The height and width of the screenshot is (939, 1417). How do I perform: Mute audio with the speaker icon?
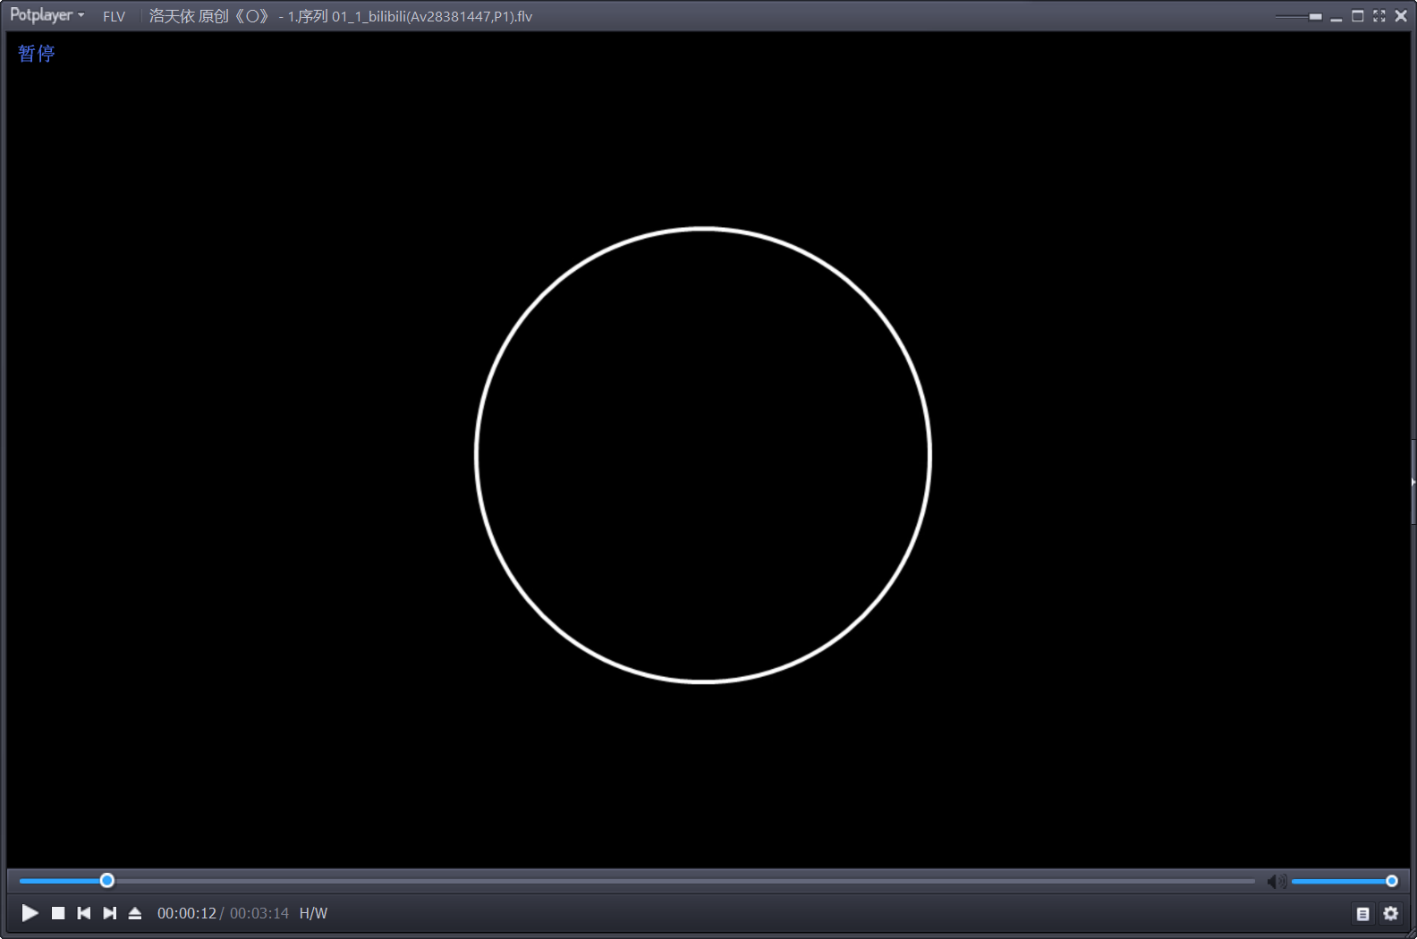click(x=1277, y=882)
